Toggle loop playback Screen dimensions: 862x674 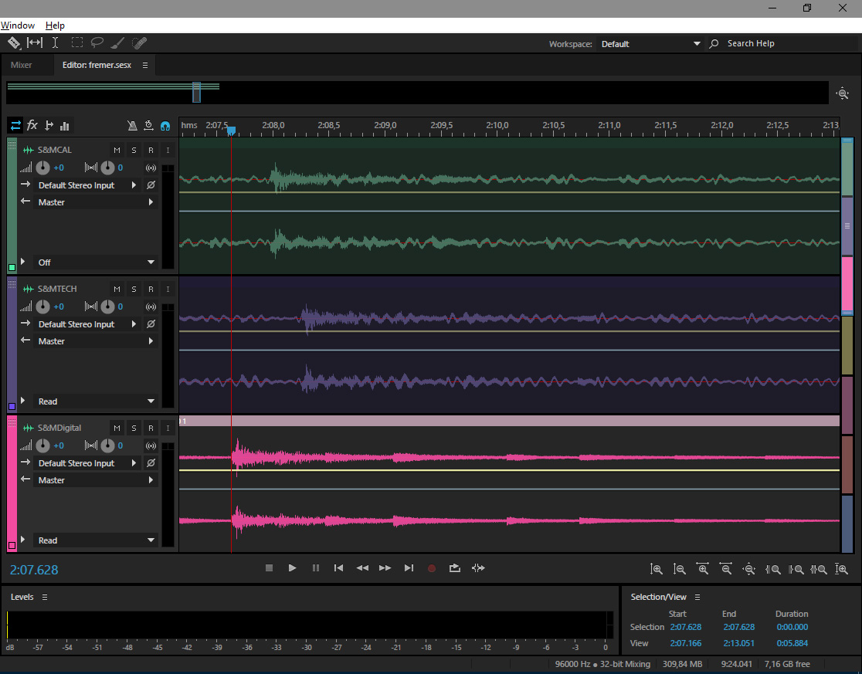click(x=455, y=568)
